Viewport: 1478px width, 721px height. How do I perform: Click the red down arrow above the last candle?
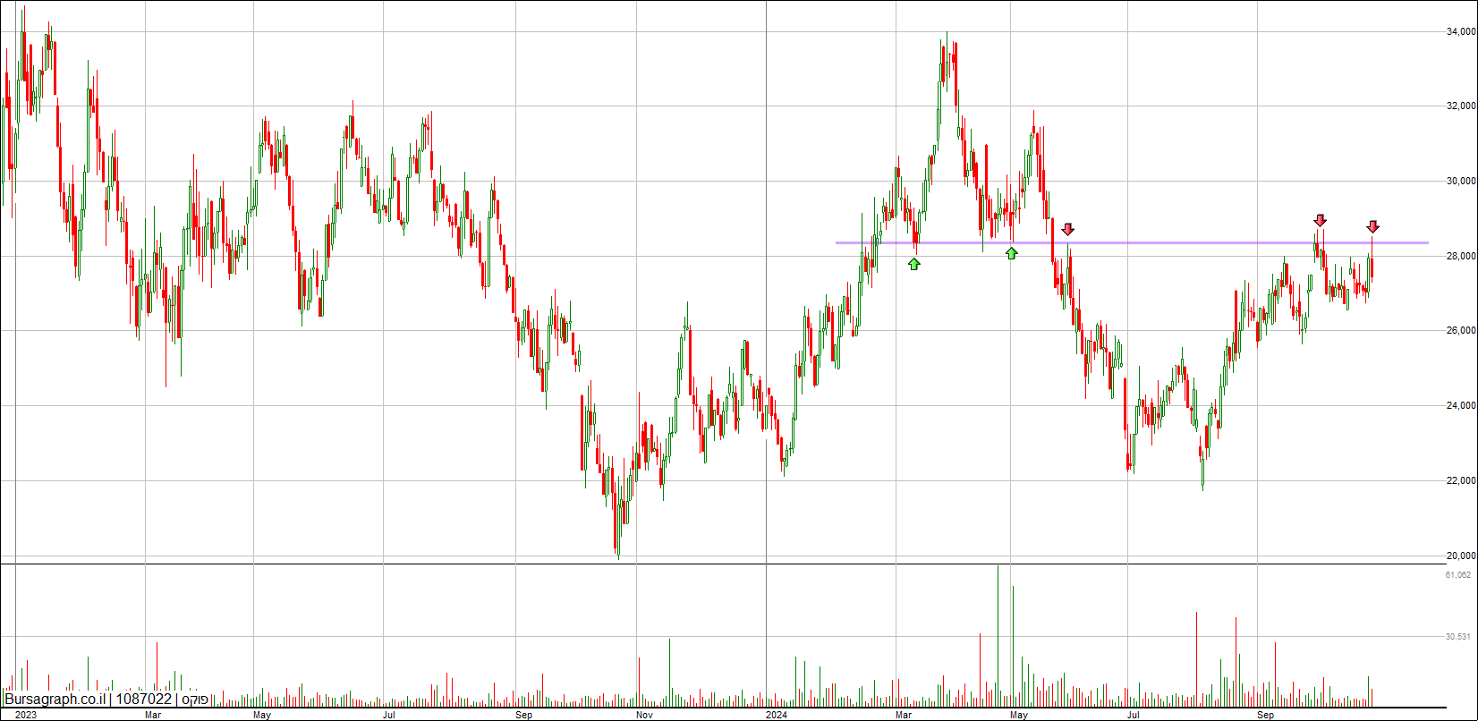coord(1372,226)
